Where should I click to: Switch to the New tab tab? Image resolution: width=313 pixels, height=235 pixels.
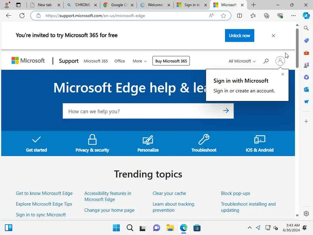coord(45,5)
